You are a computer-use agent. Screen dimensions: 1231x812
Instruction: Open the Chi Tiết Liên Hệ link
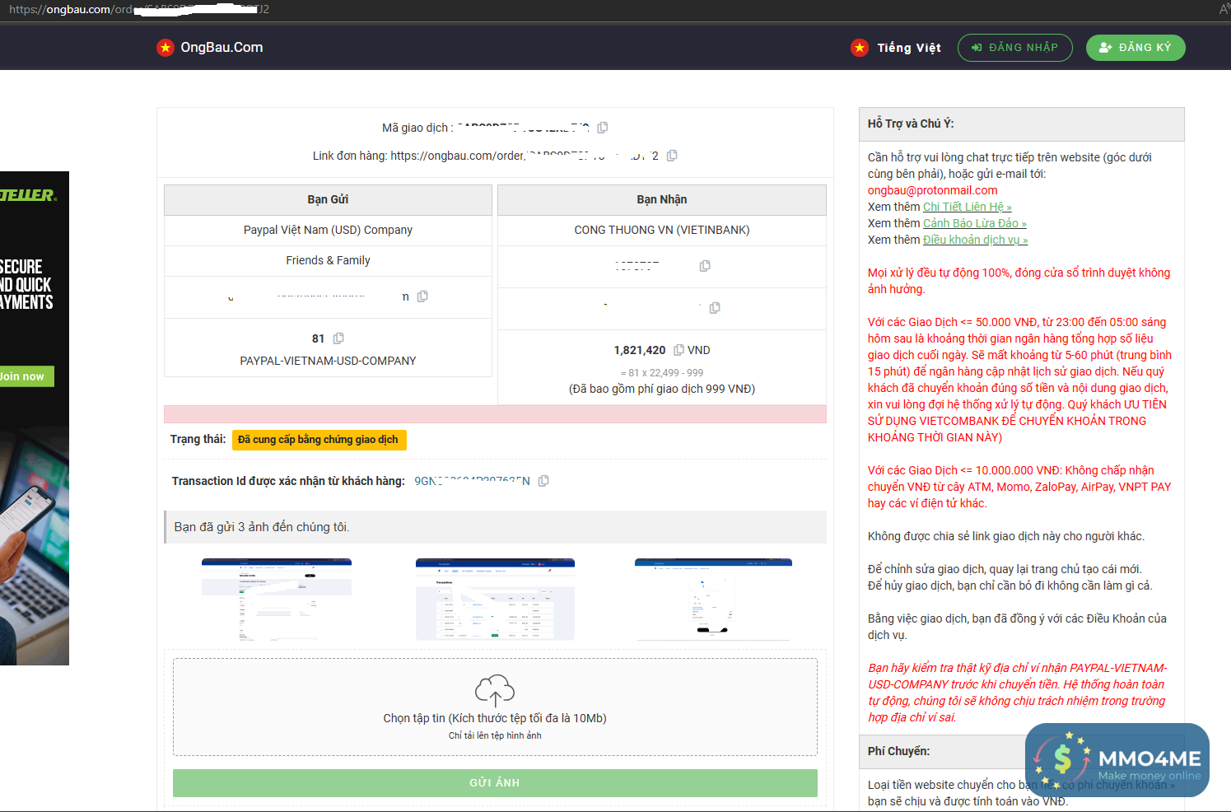tap(968, 207)
